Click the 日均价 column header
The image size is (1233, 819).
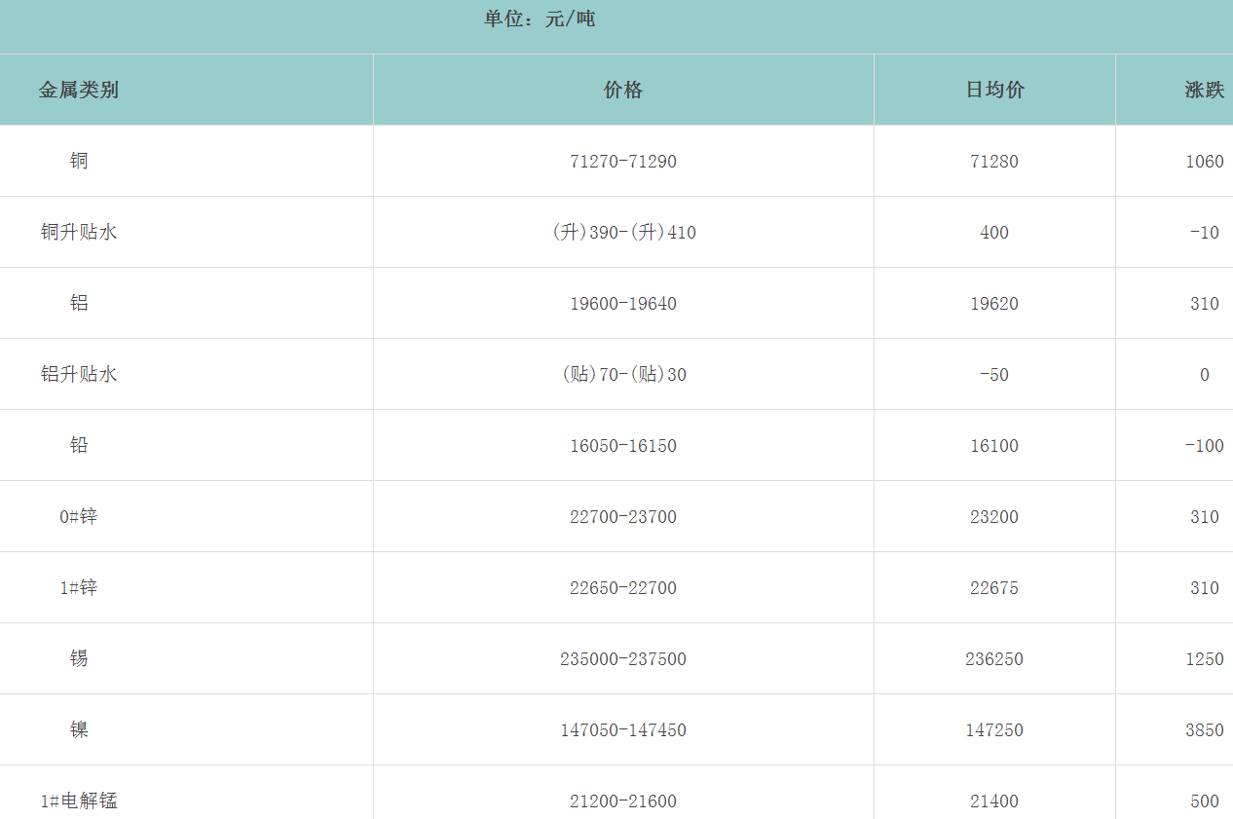click(994, 91)
